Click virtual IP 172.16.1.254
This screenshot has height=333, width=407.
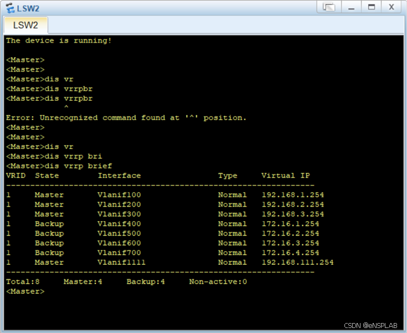click(x=291, y=224)
